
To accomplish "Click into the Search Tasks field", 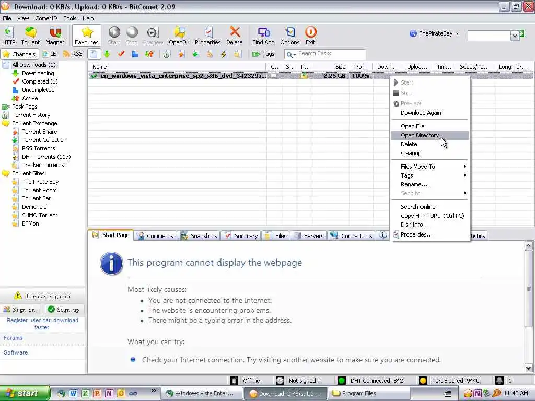I will pos(331,54).
